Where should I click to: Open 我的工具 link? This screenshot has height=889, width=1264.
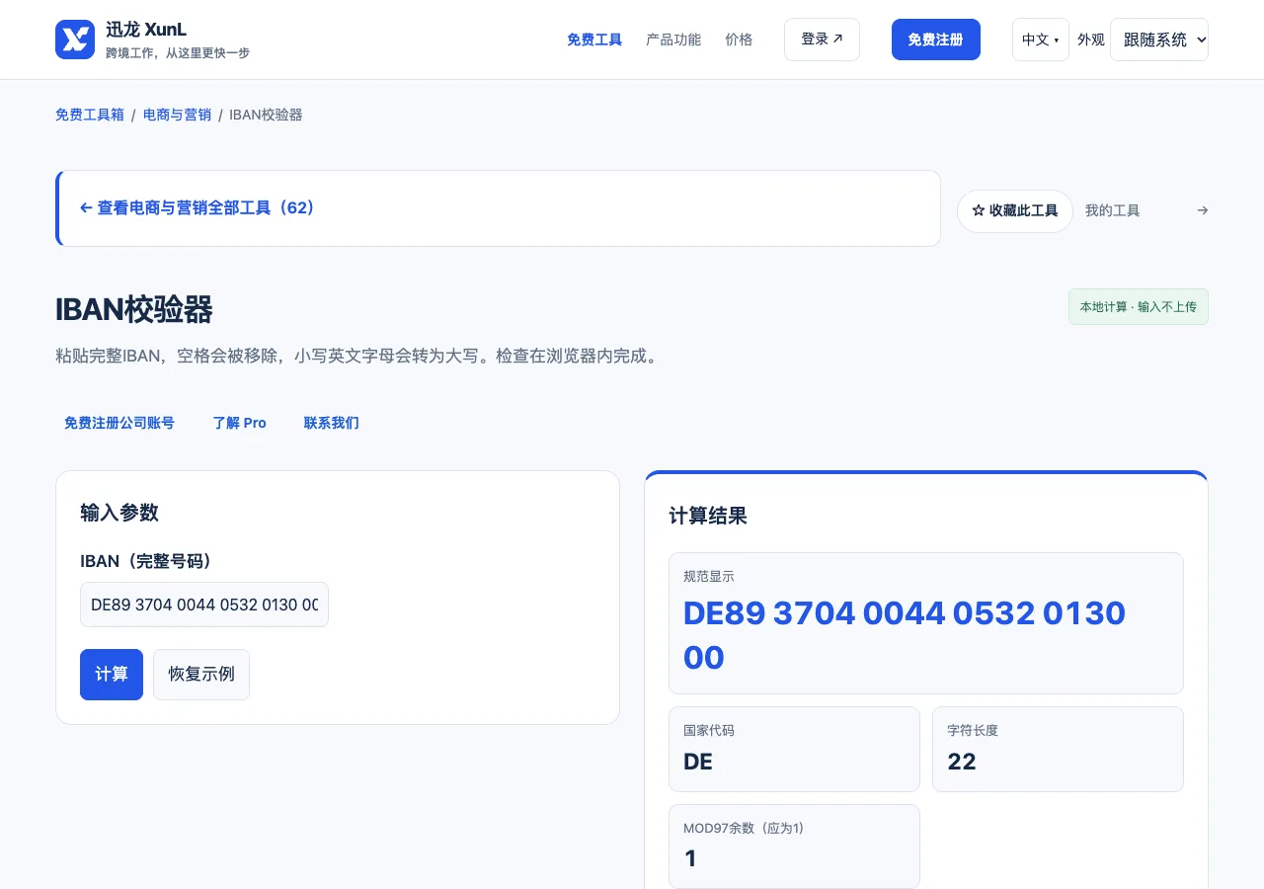click(1113, 210)
